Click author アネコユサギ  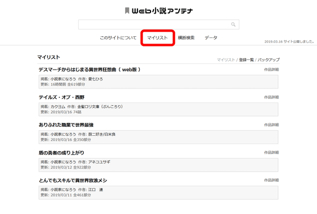click(x=99, y=162)
